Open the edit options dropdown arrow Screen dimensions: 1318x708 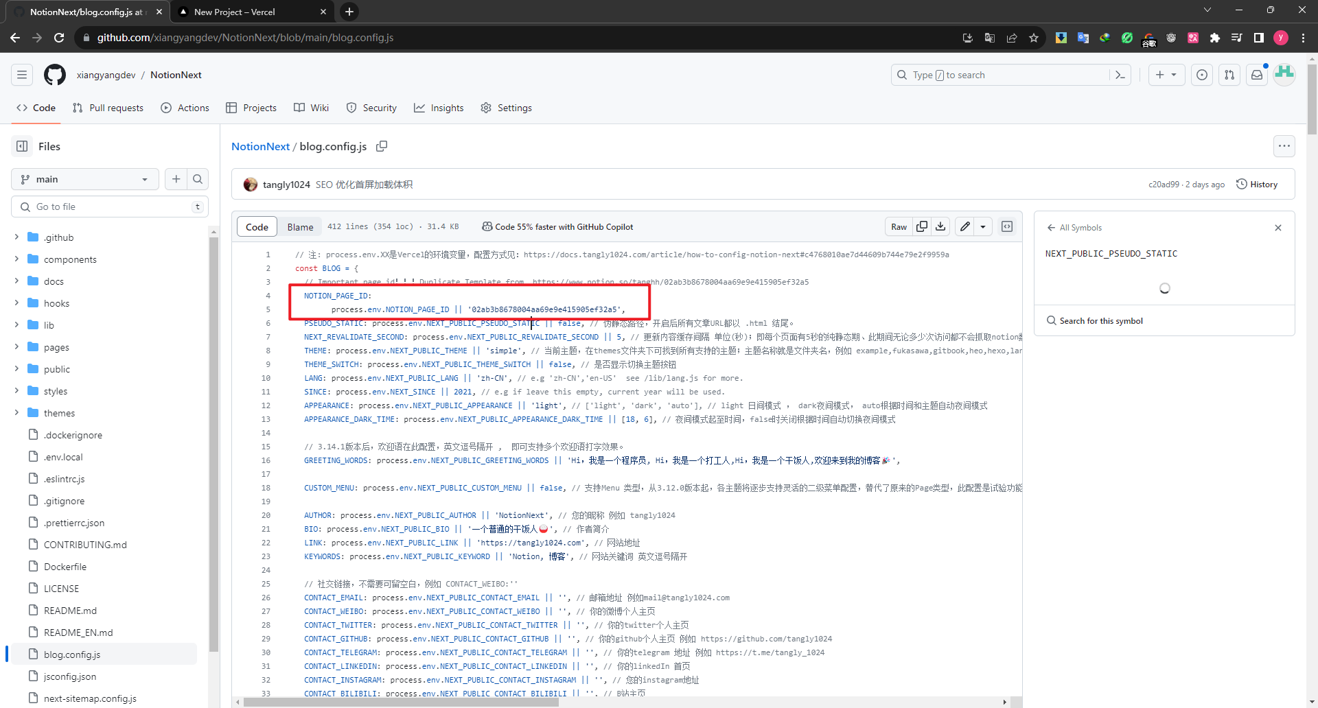point(983,226)
